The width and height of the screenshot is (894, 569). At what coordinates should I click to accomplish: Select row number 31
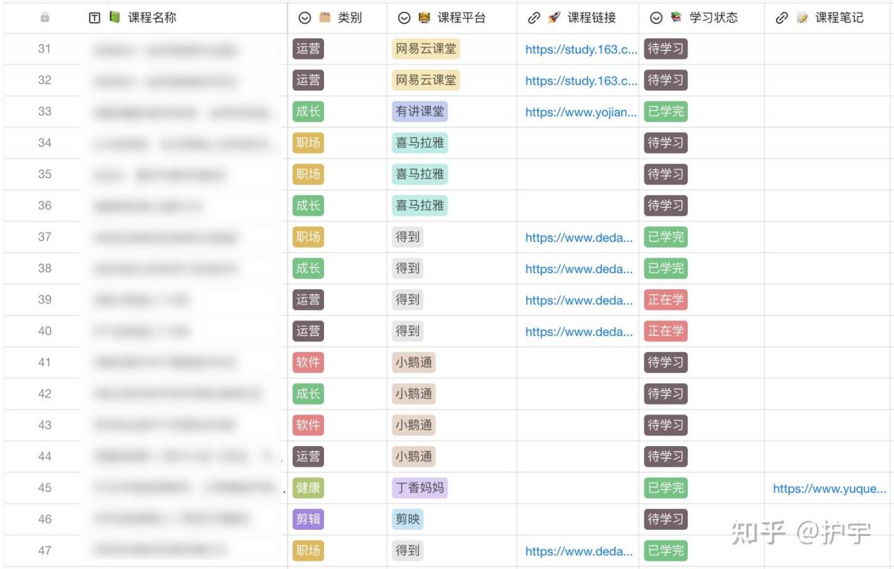[x=45, y=49]
